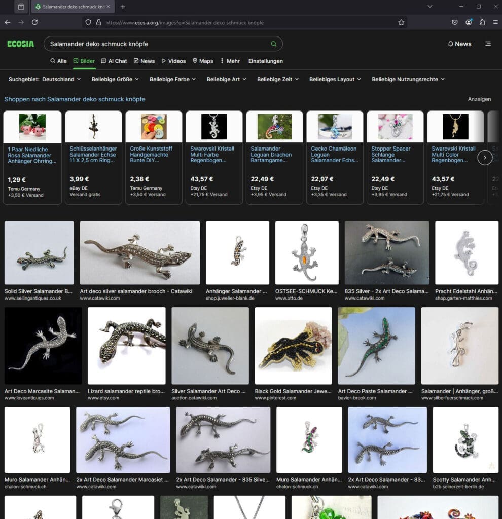Open the Stopper Spacer Schlange product
This screenshot has width=502, height=519.
click(x=395, y=158)
